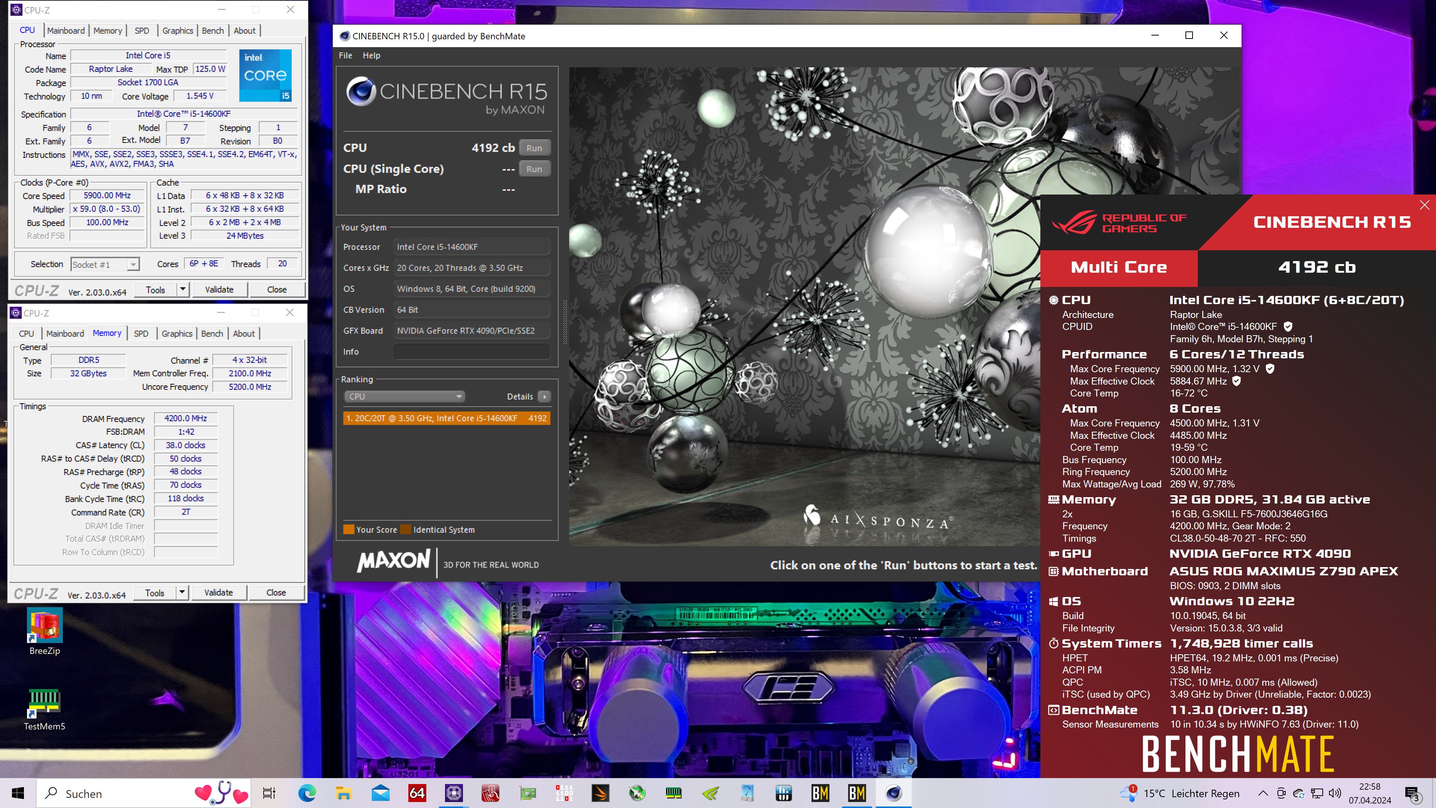Open the Ranking CPU dropdown in Cinebench
This screenshot has height=808, width=1436.
[405, 397]
